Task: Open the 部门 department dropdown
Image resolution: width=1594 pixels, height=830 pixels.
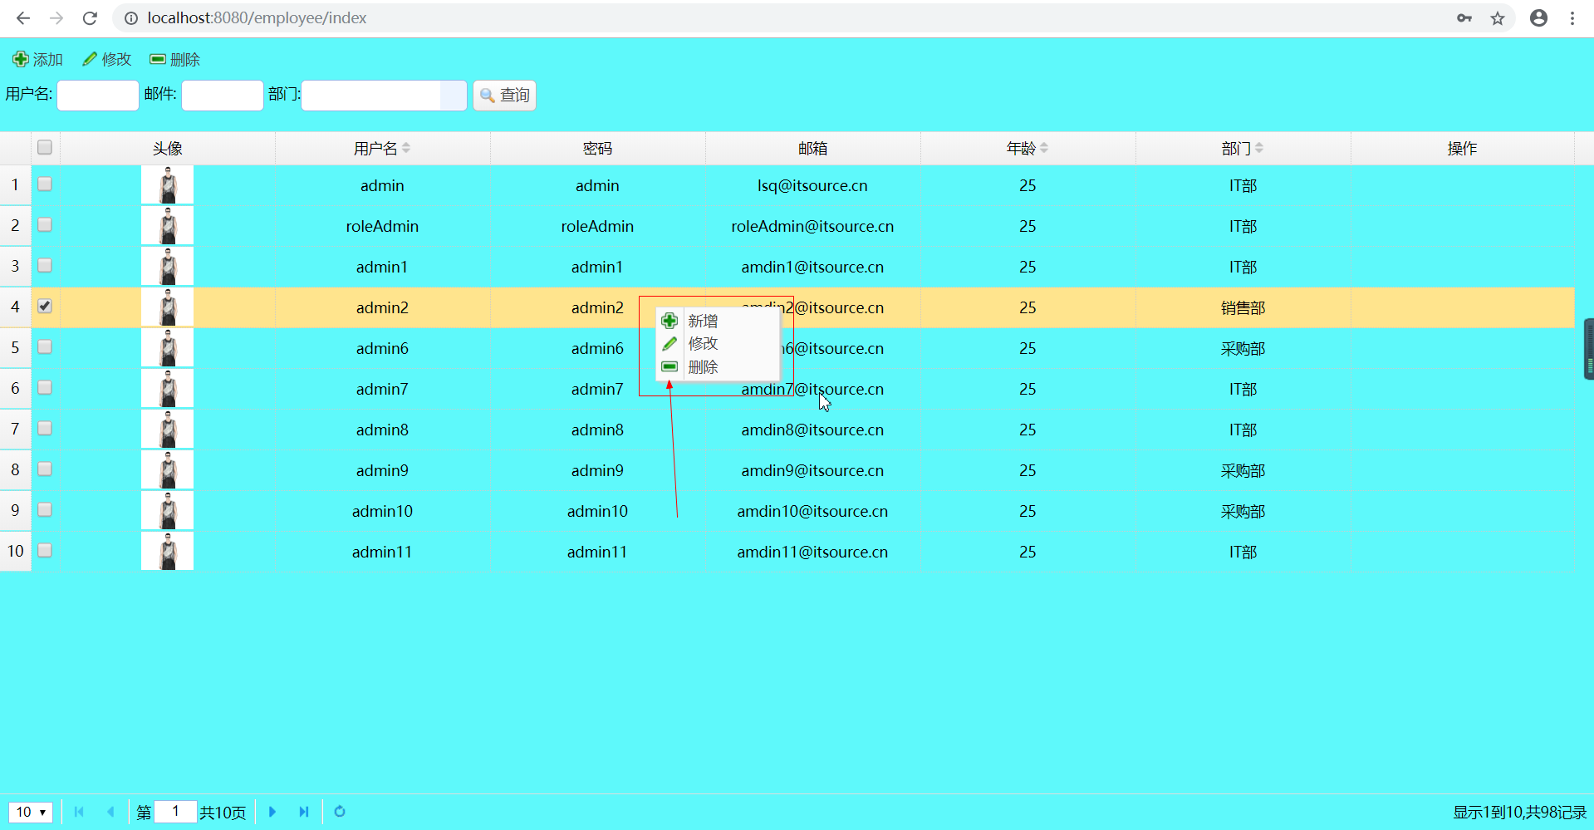Action: (452, 95)
